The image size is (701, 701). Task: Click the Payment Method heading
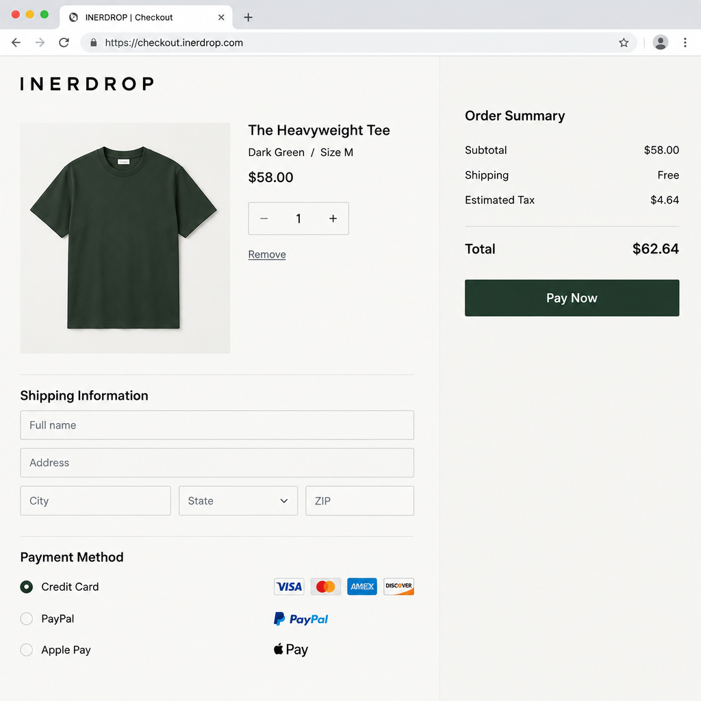point(72,557)
